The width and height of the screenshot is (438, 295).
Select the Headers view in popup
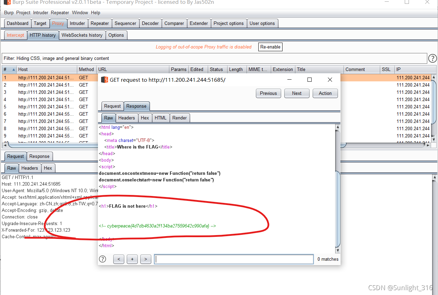127,118
